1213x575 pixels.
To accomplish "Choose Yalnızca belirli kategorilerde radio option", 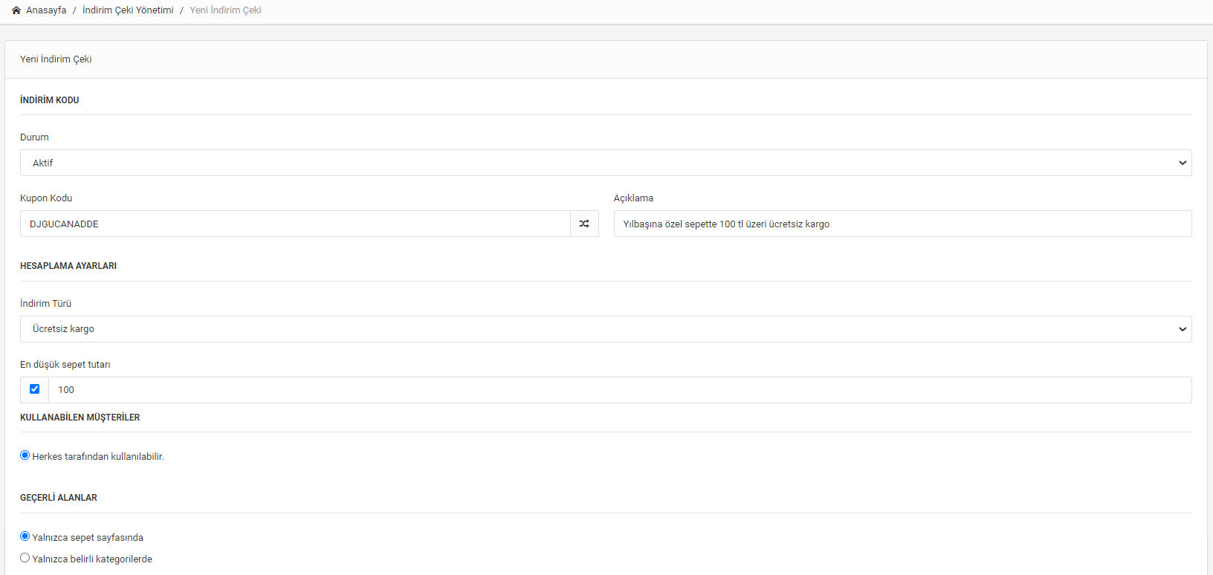I will click(25, 558).
